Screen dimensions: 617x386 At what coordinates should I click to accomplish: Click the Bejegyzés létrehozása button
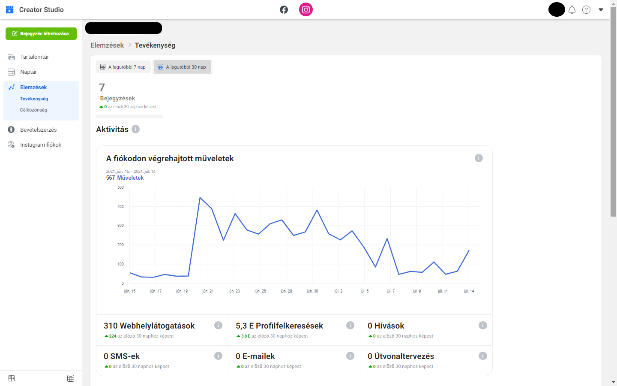(x=41, y=33)
